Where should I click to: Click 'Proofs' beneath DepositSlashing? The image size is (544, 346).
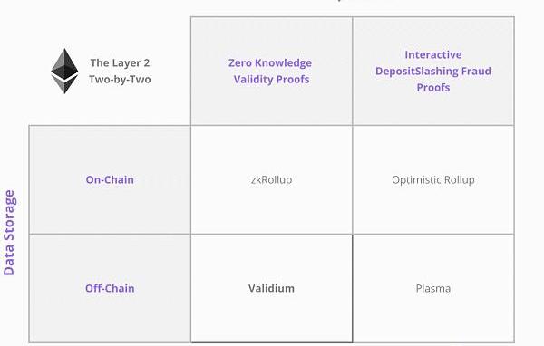pos(433,87)
